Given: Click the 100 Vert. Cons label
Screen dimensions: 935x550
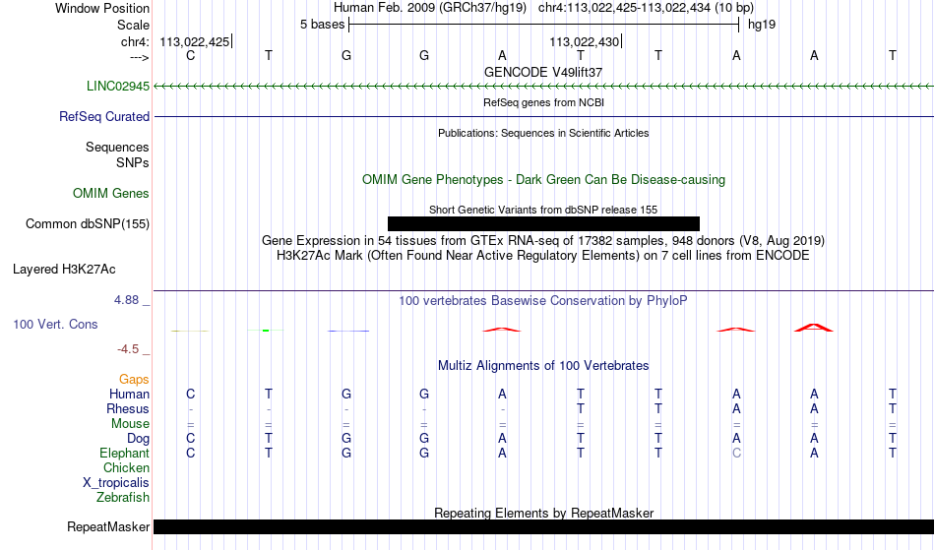Looking at the screenshot, I should [55, 324].
